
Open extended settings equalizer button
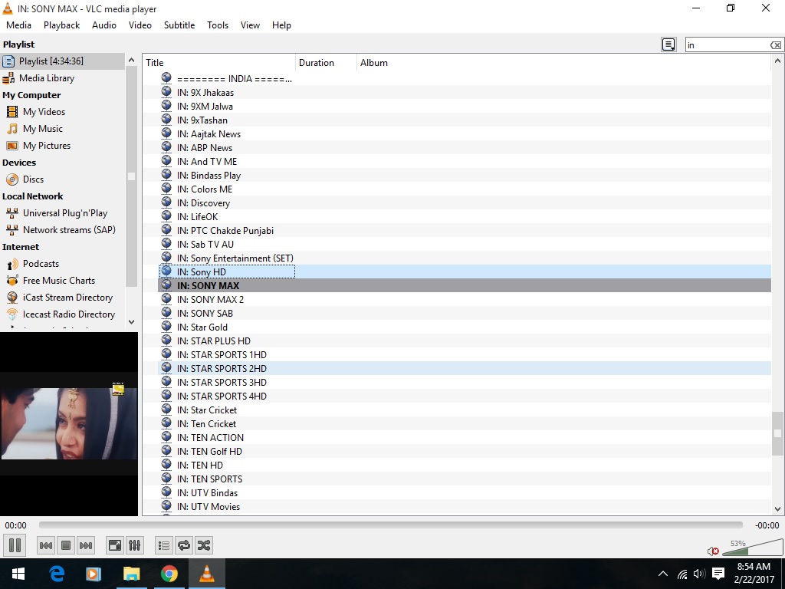point(135,545)
